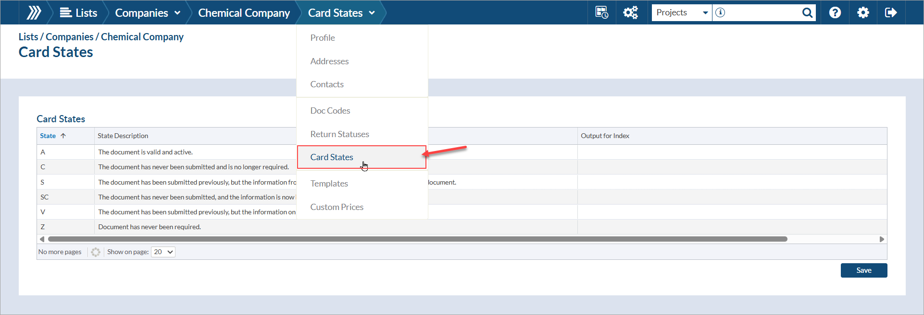924x315 pixels.
Task: Select the row with state V
Action: tap(462, 212)
